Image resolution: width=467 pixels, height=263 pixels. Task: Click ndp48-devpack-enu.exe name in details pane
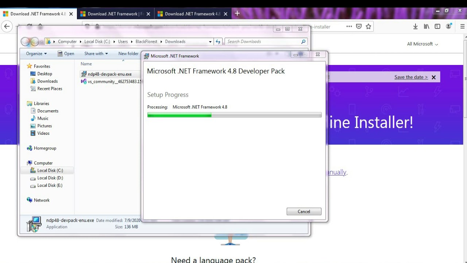pyautogui.click(x=70, y=220)
